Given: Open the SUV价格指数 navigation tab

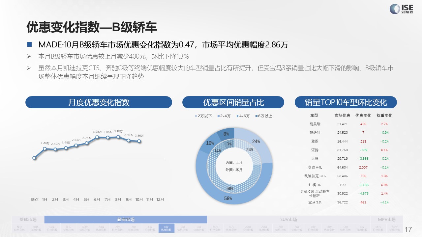Looking at the screenshot, I should [215, 228].
